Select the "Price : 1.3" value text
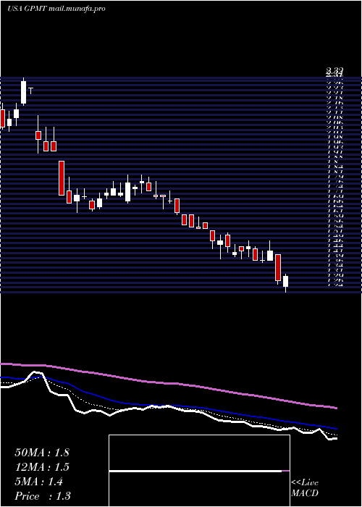Screen dimensions: 362x507 tap(43, 496)
